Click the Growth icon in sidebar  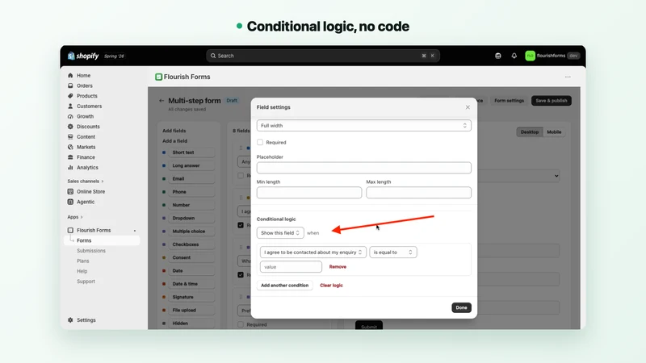coord(70,116)
